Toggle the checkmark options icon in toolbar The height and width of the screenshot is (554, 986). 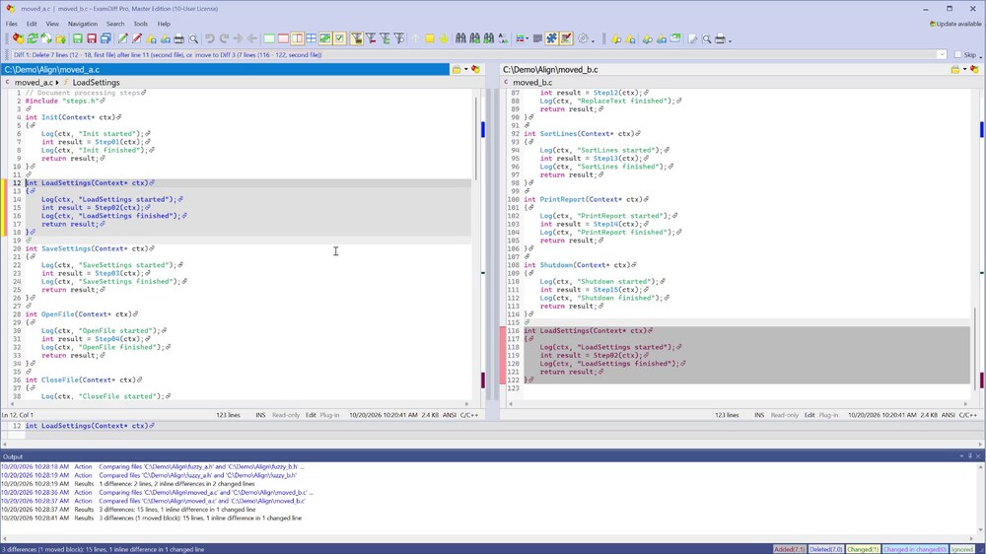[x=339, y=39]
